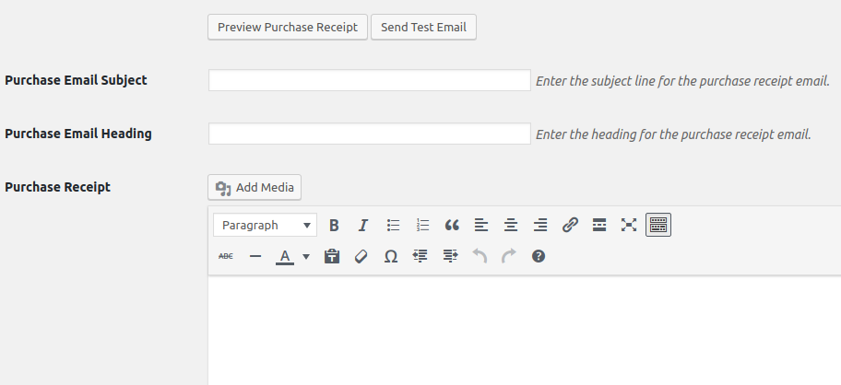
Task: Insert or edit a link
Action: point(570,225)
